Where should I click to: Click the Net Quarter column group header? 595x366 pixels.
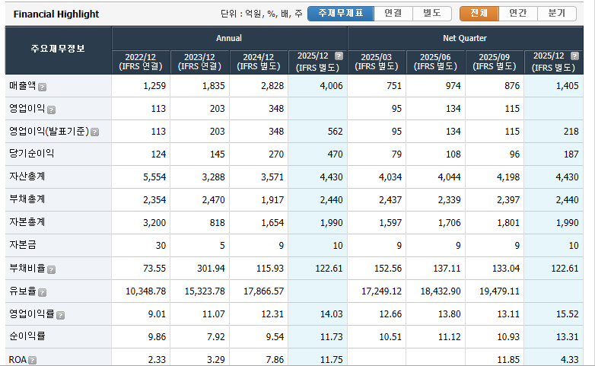click(x=465, y=38)
